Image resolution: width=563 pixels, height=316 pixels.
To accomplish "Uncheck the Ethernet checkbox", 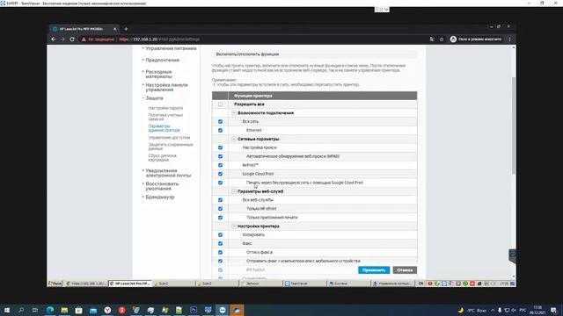I will (220, 131).
